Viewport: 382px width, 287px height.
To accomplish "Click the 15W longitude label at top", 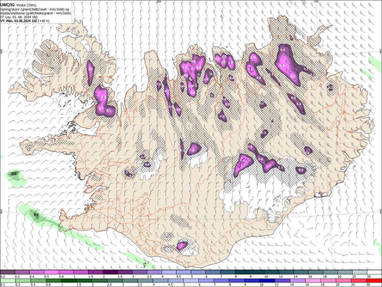I will (316, 1).
